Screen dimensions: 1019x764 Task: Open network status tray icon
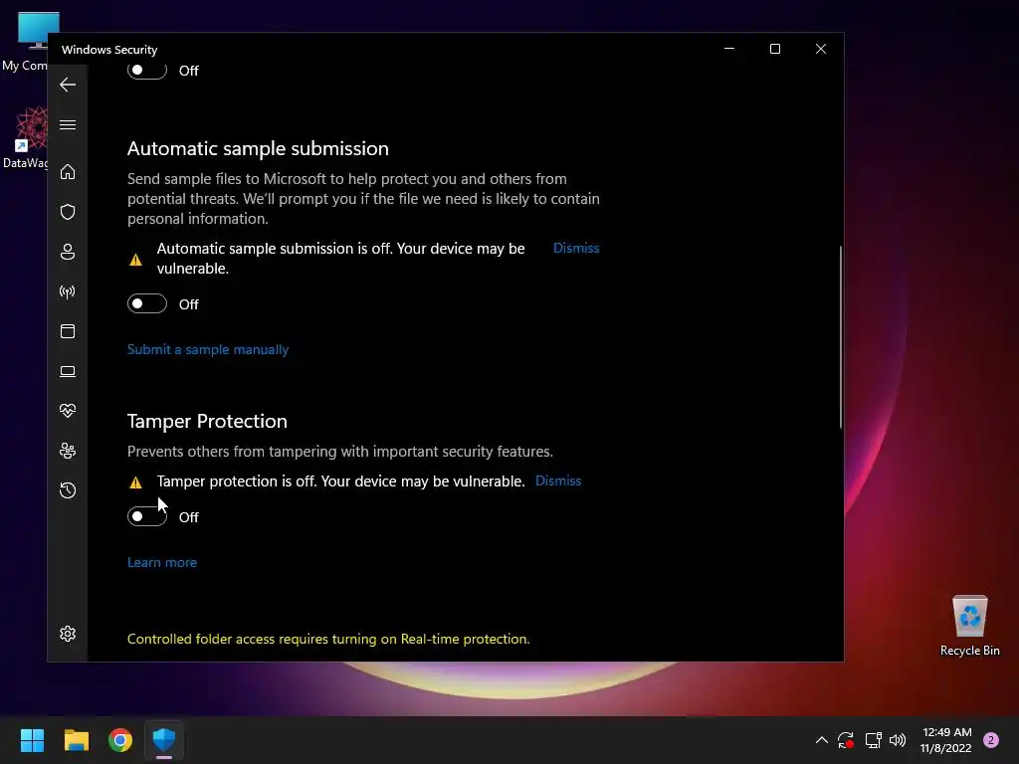[x=873, y=740]
